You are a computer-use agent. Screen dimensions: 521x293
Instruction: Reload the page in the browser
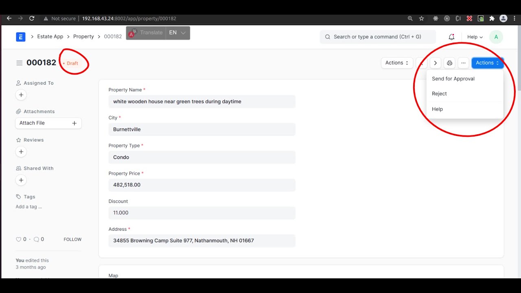pyautogui.click(x=32, y=18)
